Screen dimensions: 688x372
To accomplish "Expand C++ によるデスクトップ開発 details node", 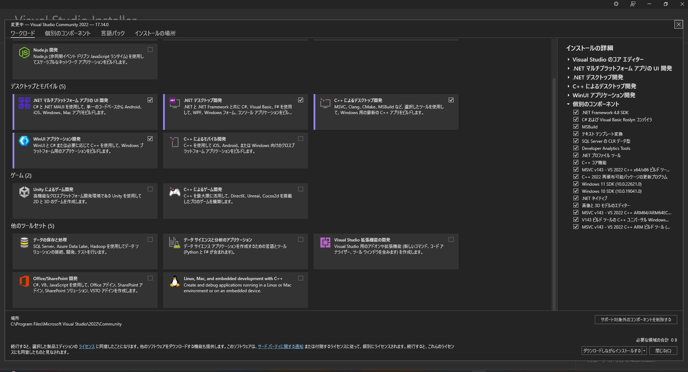I will [x=569, y=87].
